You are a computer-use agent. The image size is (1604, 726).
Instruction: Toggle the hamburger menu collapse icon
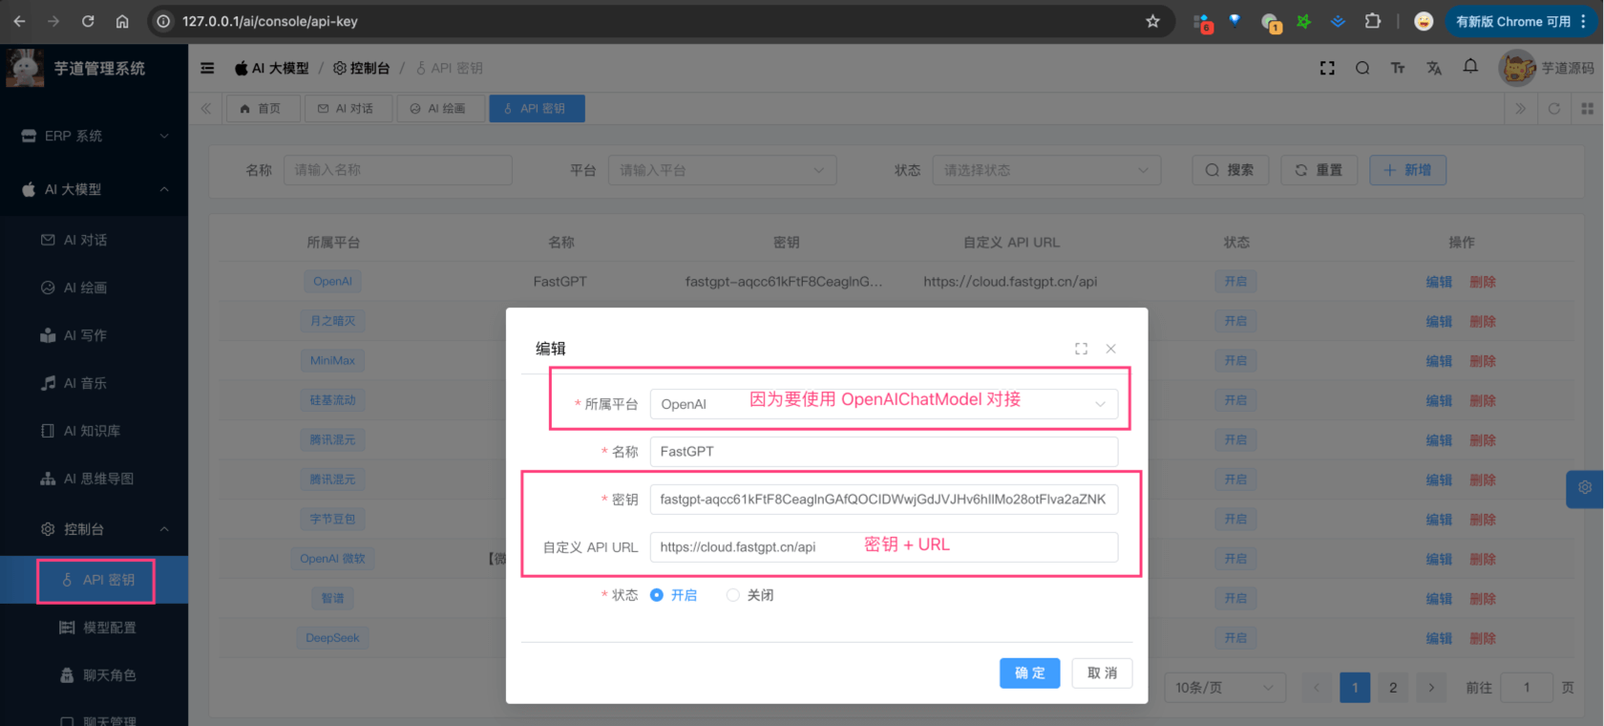coord(207,68)
